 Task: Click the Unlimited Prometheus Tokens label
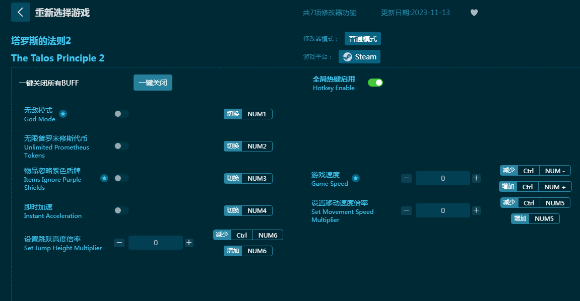pos(56,146)
